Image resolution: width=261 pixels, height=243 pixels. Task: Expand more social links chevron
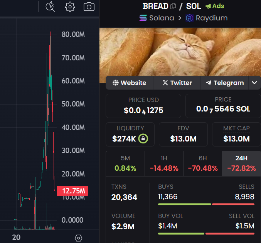click(x=254, y=83)
